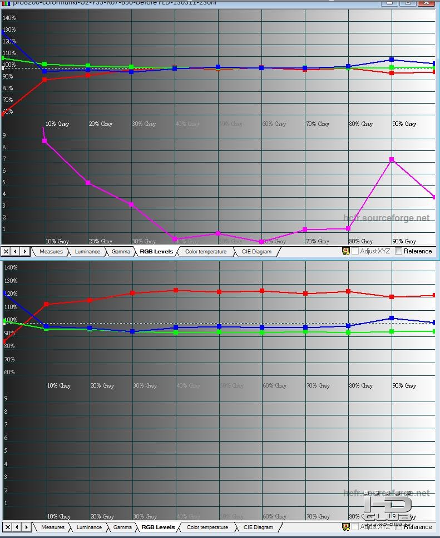Click icon beside Adjust XYZ in lower window
Image resolution: width=440 pixels, height=538 pixels.
346,527
